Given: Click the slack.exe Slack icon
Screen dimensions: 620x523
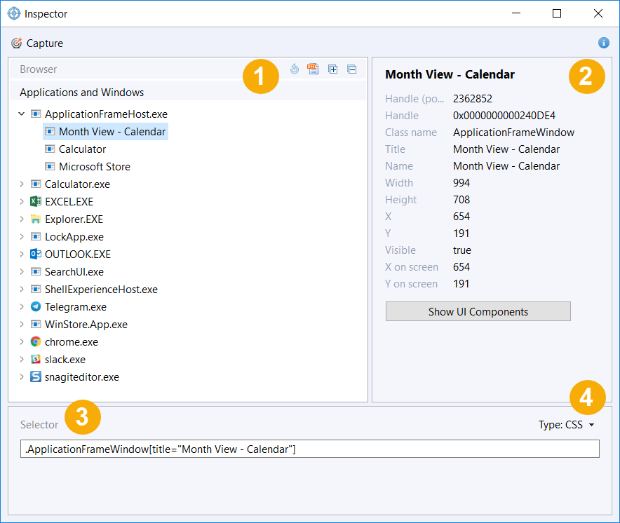Looking at the screenshot, I should [36, 359].
